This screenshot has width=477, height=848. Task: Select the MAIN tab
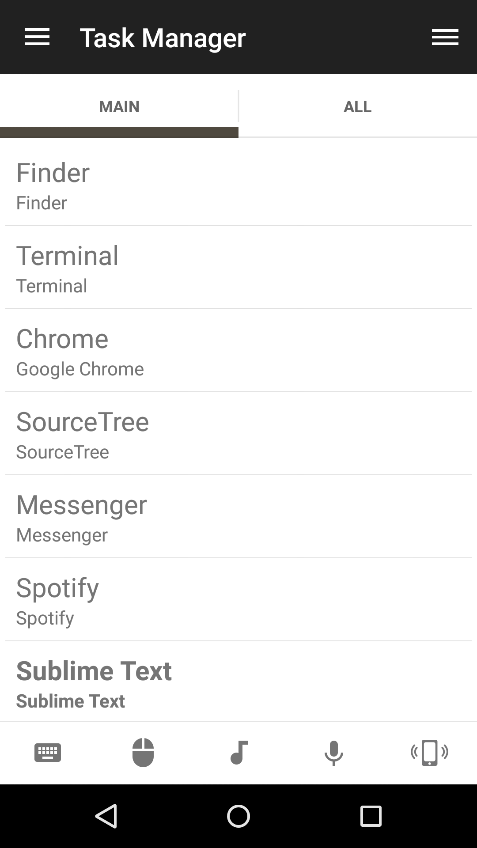pos(119,106)
